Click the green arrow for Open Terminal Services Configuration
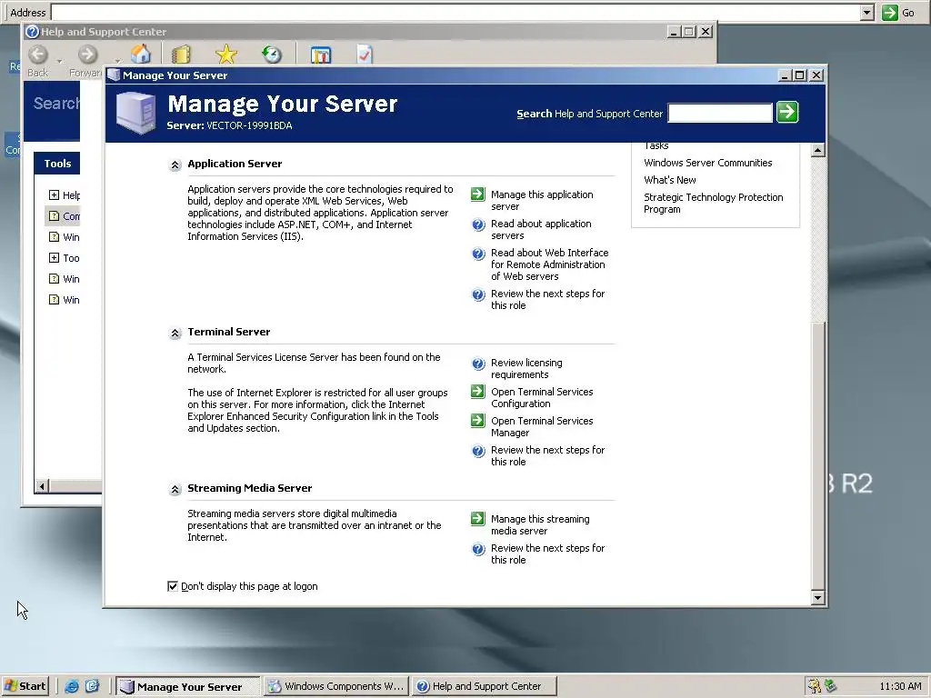This screenshot has width=931, height=698. (478, 391)
